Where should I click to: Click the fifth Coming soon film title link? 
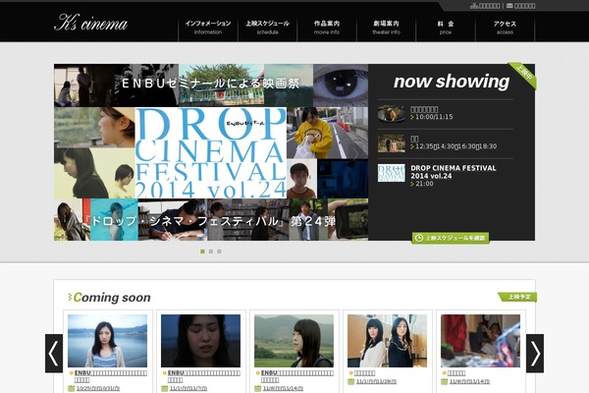click(456, 373)
